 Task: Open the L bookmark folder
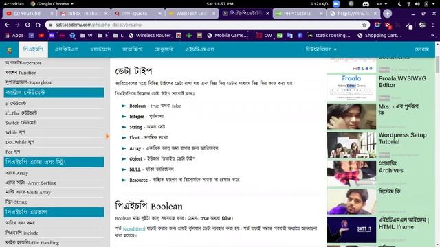pos(118,36)
